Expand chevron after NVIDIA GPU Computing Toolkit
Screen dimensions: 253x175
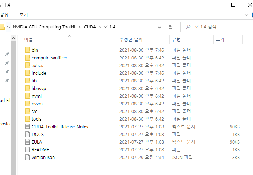[80, 27]
